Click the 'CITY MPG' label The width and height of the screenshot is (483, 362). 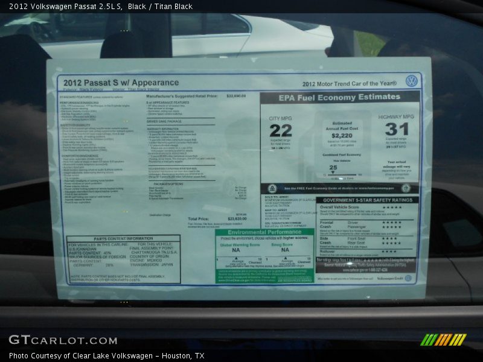[280, 118]
